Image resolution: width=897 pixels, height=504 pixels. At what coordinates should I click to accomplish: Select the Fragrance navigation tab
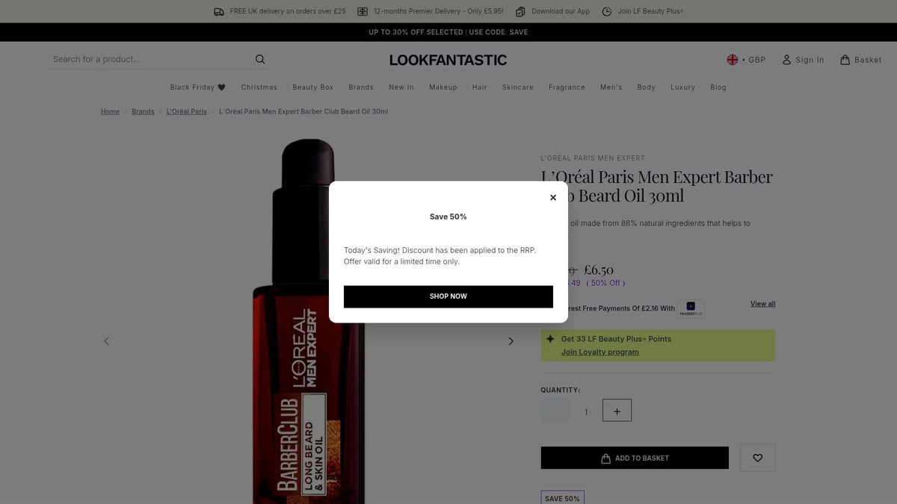(567, 87)
